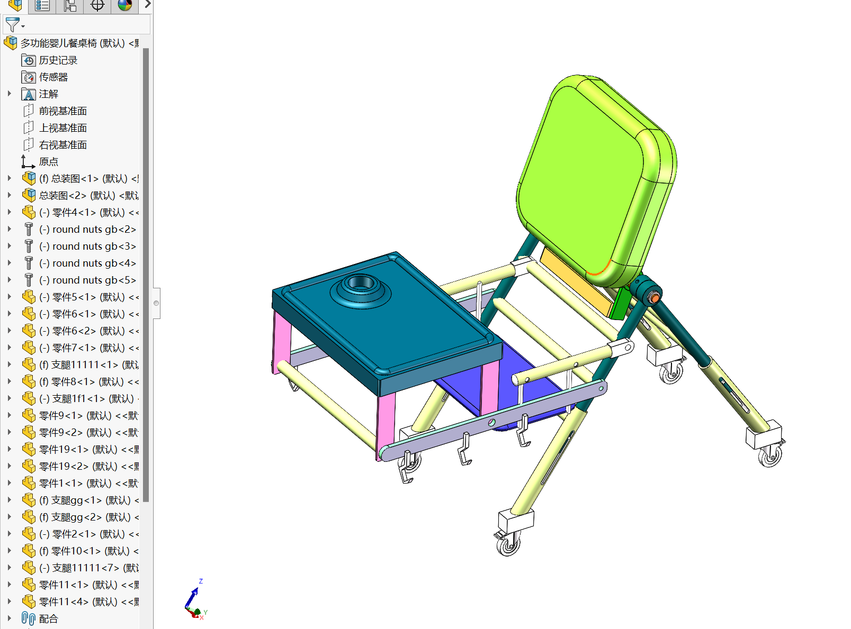Select the round nuts gb<4> bolt icon

(29, 263)
